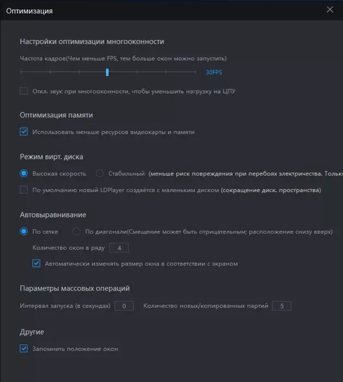Click the leftmost end of the FPS slider track

click(x=21, y=72)
